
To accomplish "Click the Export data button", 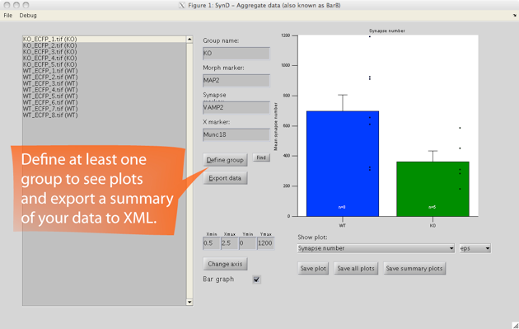I will 225,178.
